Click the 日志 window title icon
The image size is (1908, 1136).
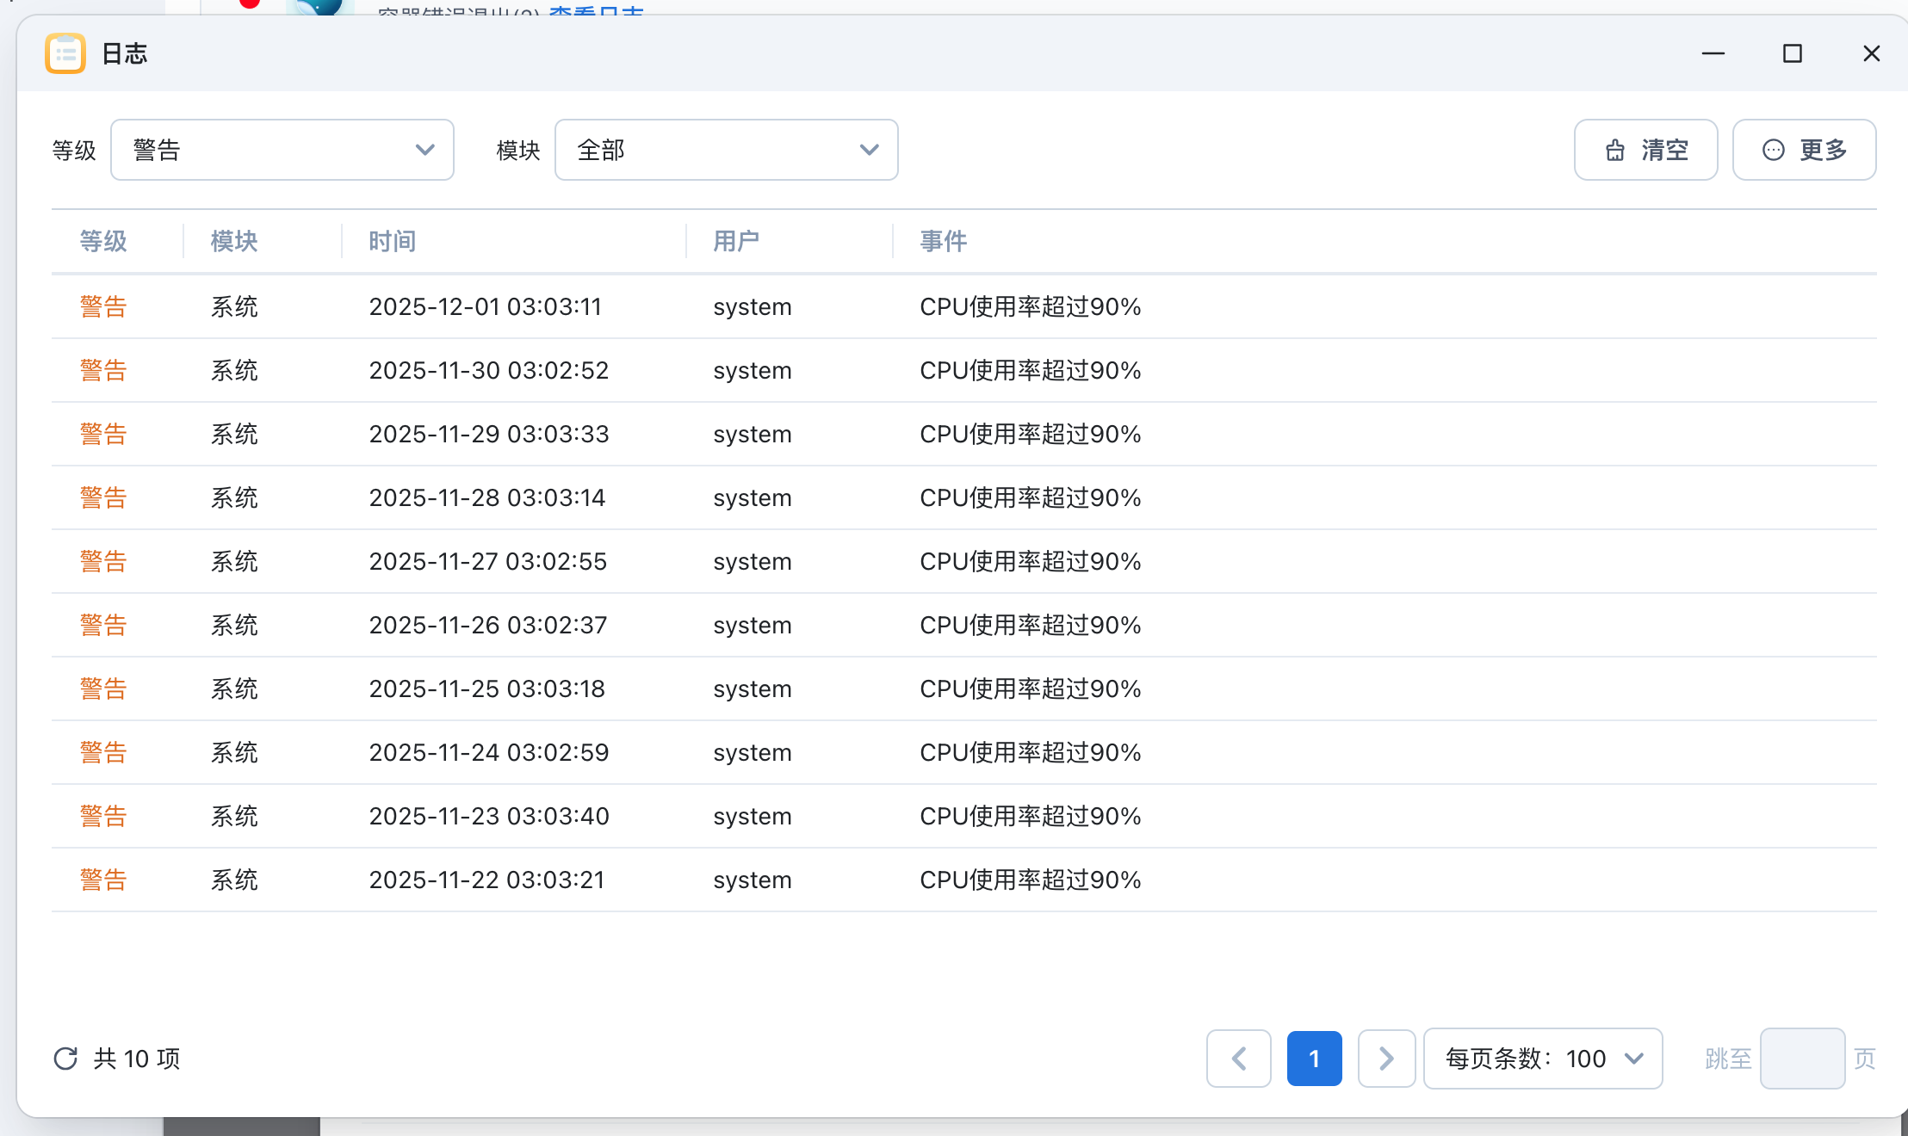[65, 53]
